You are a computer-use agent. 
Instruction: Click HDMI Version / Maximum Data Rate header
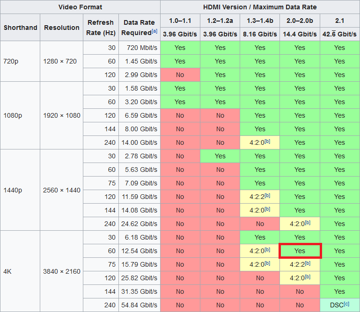pos(260,7)
